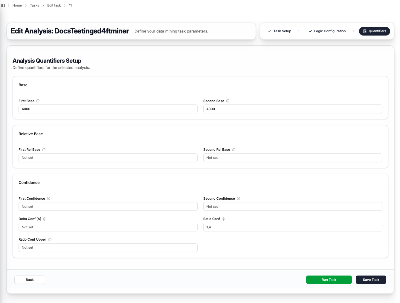This screenshot has height=303, width=400.
Task: Go to the Task Setup step
Action: tap(280, 31)
